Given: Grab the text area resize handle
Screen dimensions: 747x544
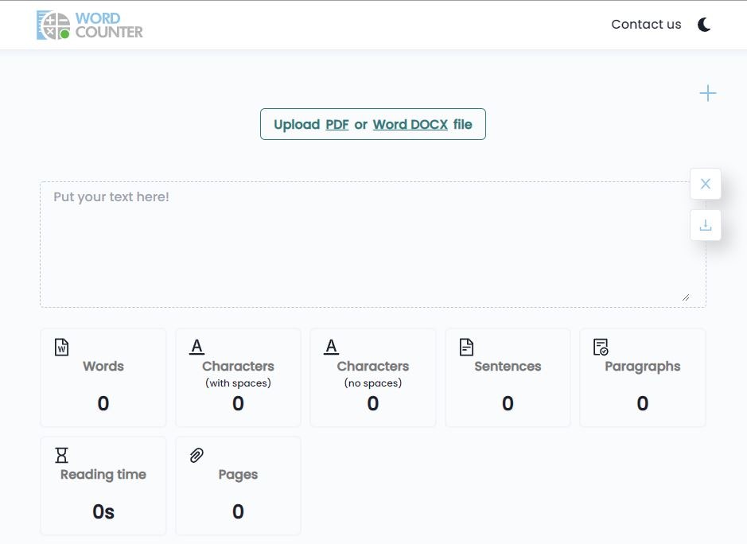Looking at the screenshot, I should (686, 297).
